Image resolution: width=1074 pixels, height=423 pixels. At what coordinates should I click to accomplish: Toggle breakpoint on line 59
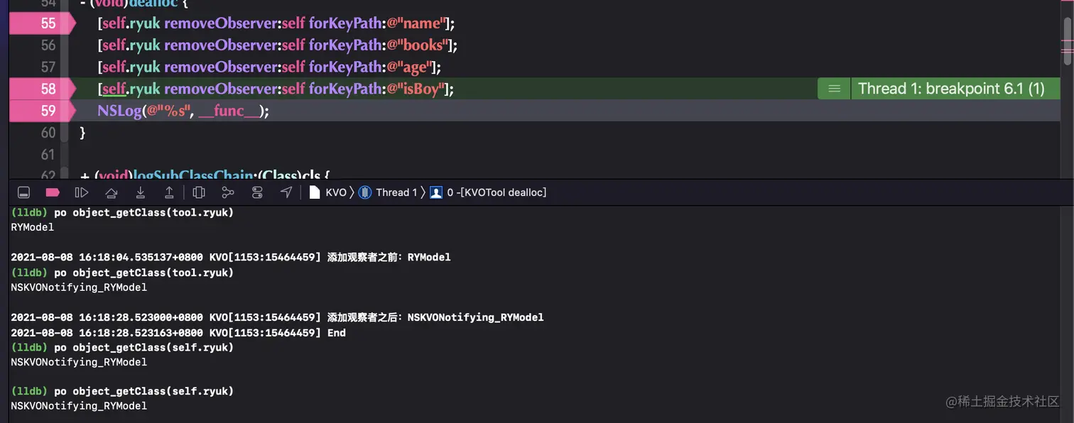click(41, 111)
